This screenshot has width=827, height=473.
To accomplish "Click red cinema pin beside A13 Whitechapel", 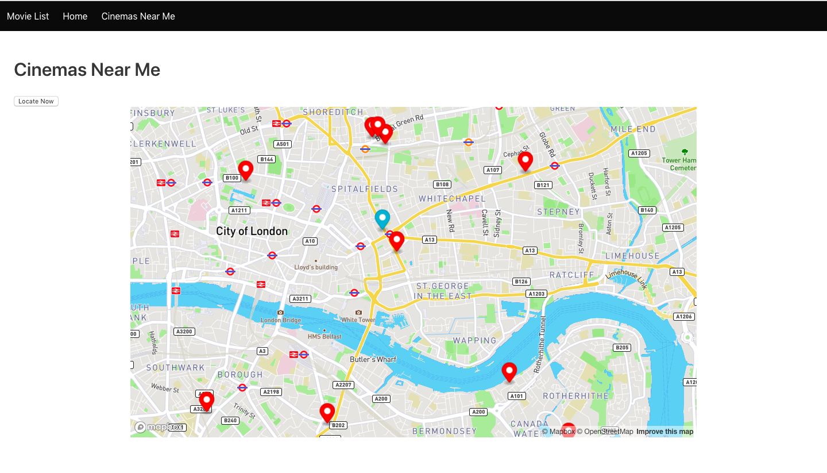I will pyautogui.click(x=396, y=241).
